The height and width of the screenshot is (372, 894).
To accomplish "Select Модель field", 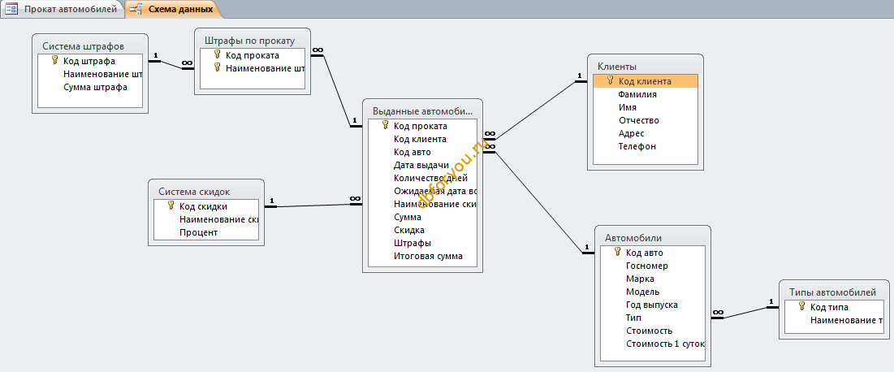I will 653,292.
